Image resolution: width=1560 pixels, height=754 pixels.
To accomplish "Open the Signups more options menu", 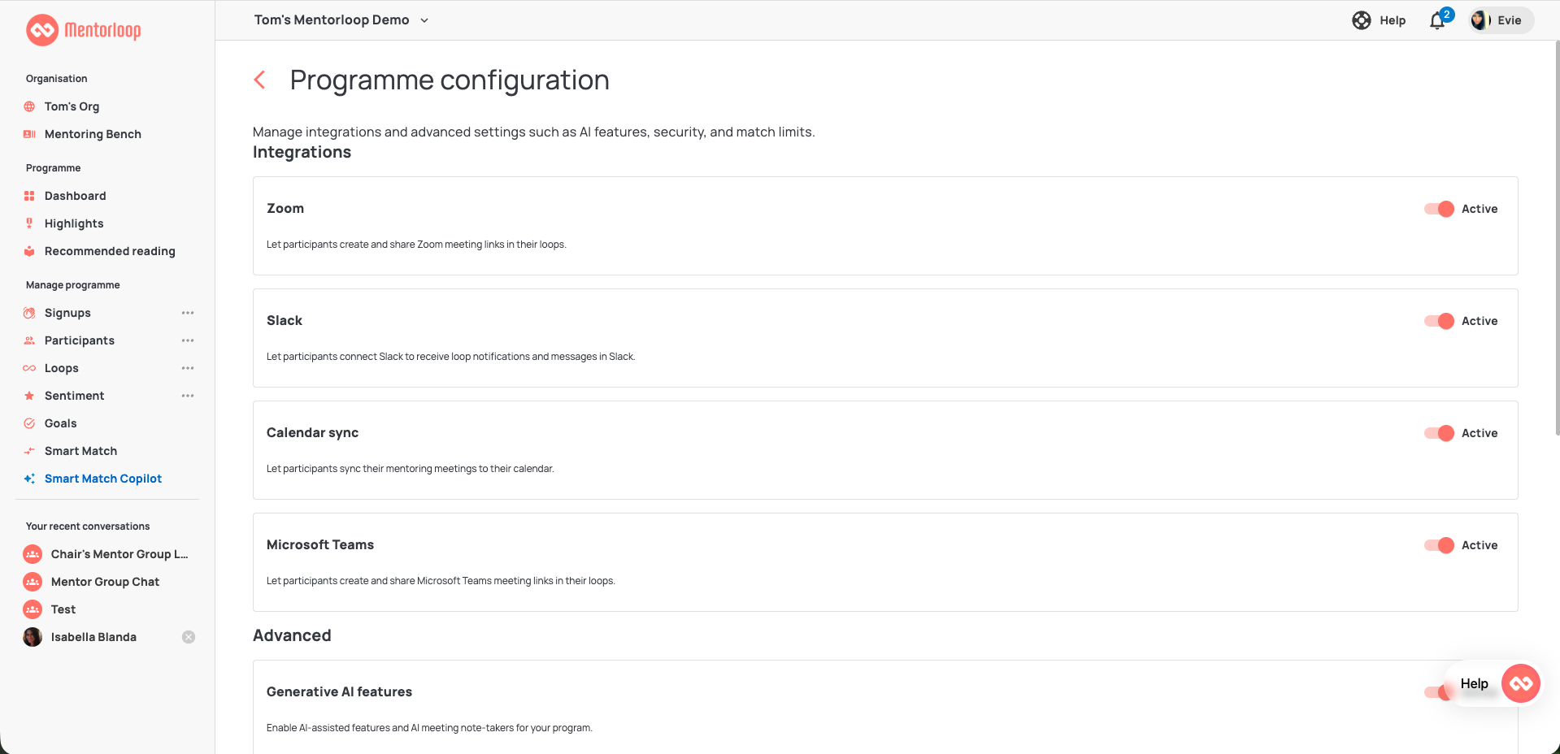I will [x=188, y=313].
